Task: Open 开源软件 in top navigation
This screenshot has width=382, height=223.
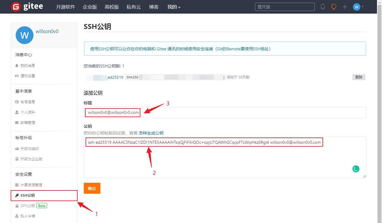Action: point(65,7)
